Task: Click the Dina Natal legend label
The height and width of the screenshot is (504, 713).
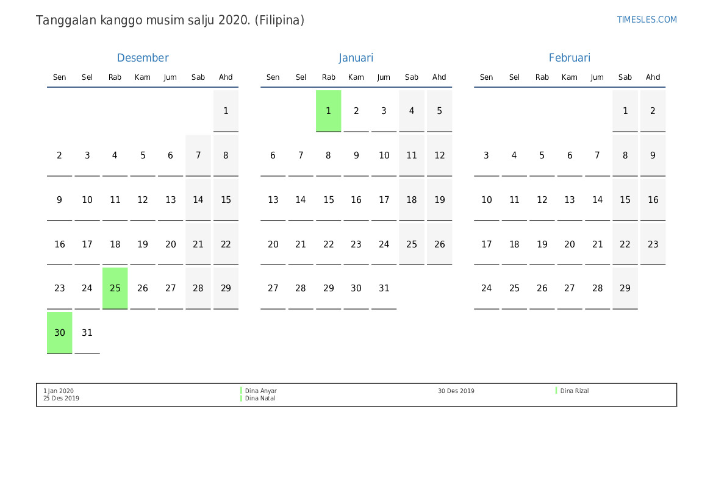Action: (260, 399)
